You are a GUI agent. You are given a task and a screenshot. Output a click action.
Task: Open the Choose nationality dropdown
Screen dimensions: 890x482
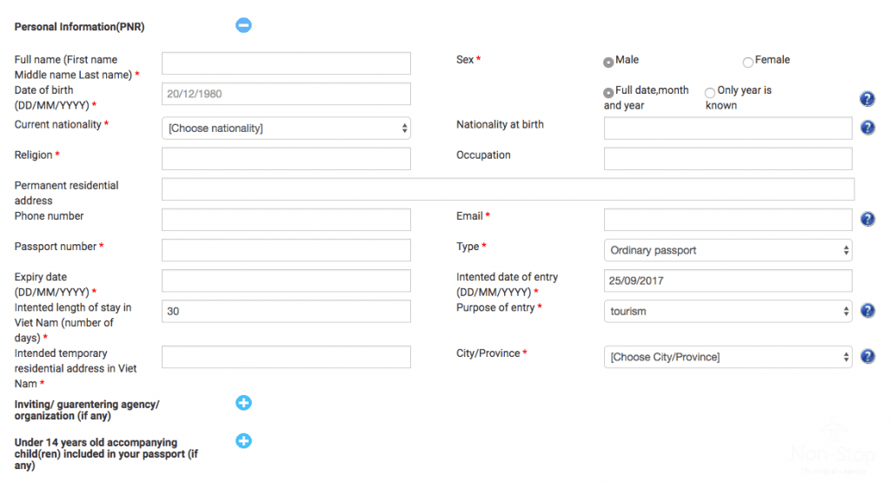[286, 129]
